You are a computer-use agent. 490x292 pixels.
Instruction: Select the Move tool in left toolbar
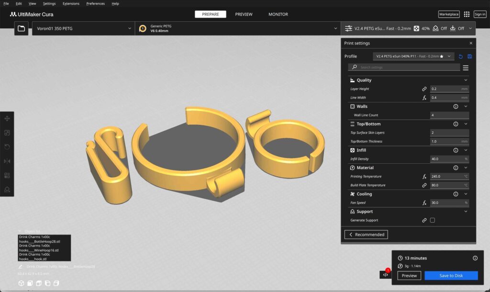[x=7, y=119]
